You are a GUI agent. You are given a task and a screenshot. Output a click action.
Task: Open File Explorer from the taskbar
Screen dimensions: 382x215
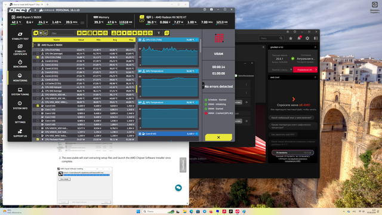[184, 211]
